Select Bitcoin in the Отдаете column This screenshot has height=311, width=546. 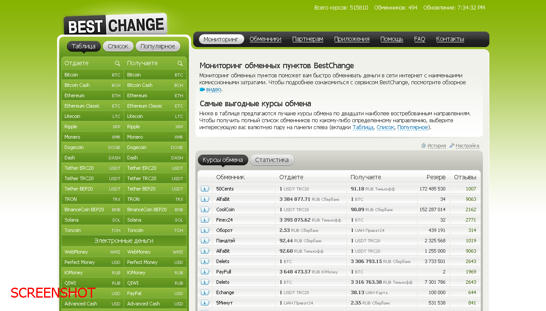(93, 75)
